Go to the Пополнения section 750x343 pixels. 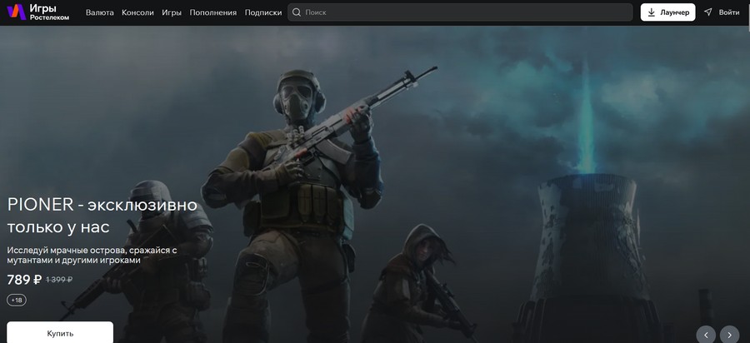click(x=212, y=12)
